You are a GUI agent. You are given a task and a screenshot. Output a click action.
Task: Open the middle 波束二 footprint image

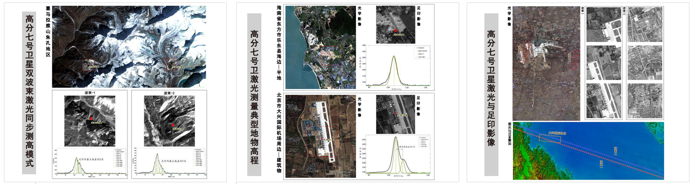(x=645, y=63)
